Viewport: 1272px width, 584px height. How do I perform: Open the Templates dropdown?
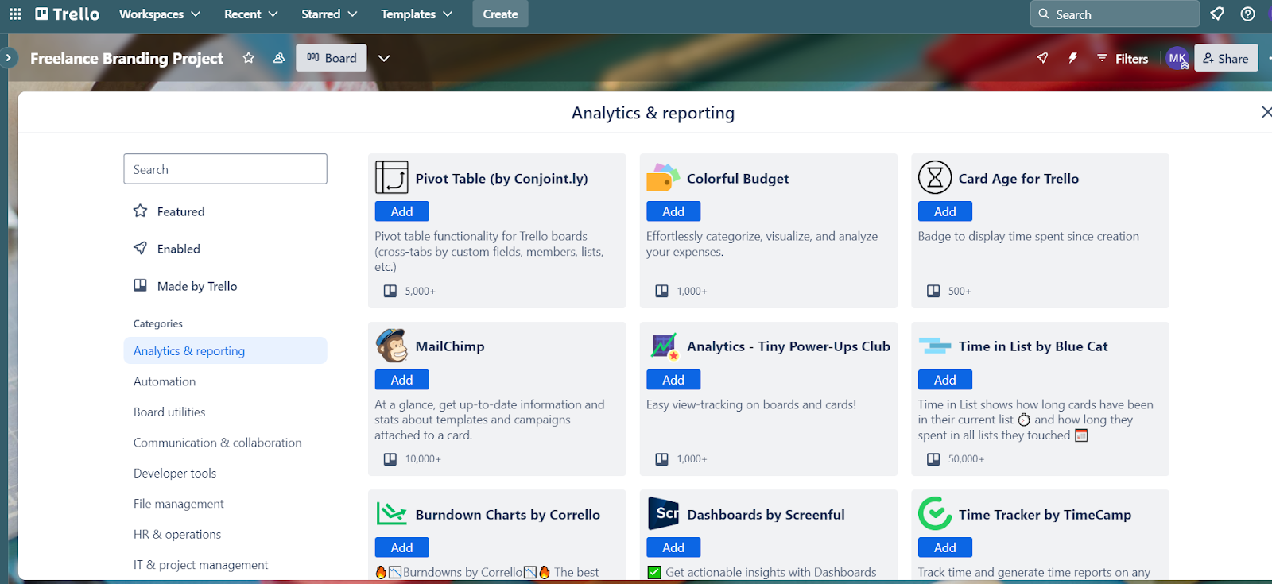417,14
